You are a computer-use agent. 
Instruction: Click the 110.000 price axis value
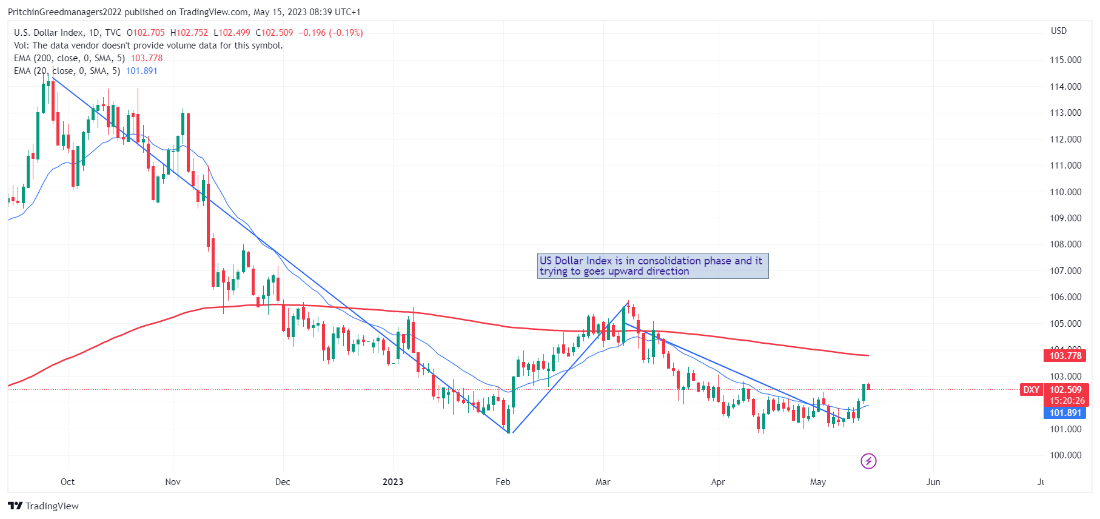click(x=1065, y=192)
